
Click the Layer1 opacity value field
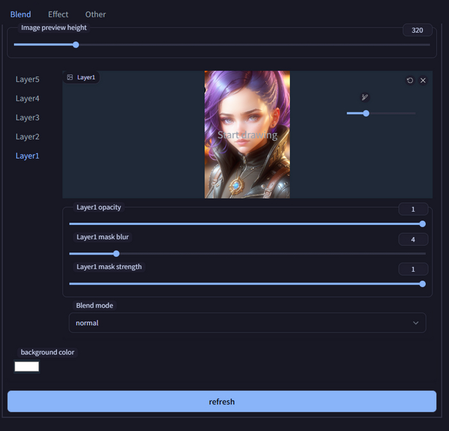tap(413, 209)
